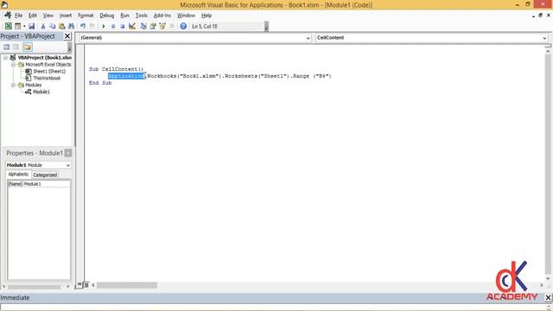The image size is (553, 311).
Task: Close the Project - VBAProject pane
Action: tap(67, 36)
